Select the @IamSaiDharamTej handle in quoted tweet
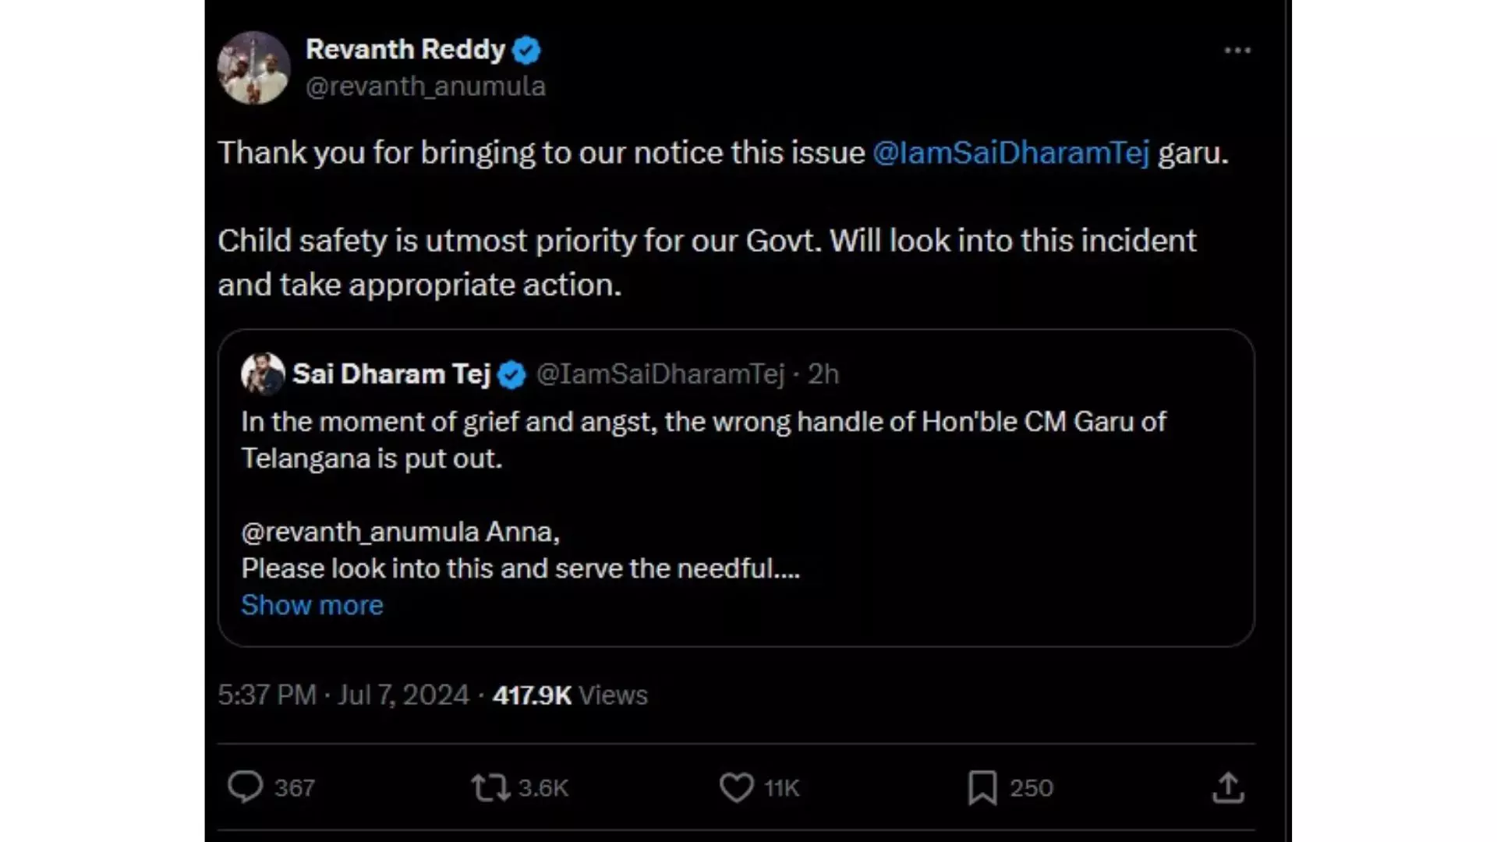Viewport: 1497px width, 842px height. pyautogui.click(x=659, y=373)
